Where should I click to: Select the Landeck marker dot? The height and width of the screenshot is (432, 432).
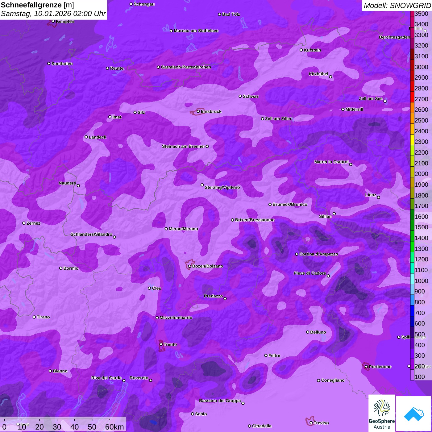coord(86,137)
